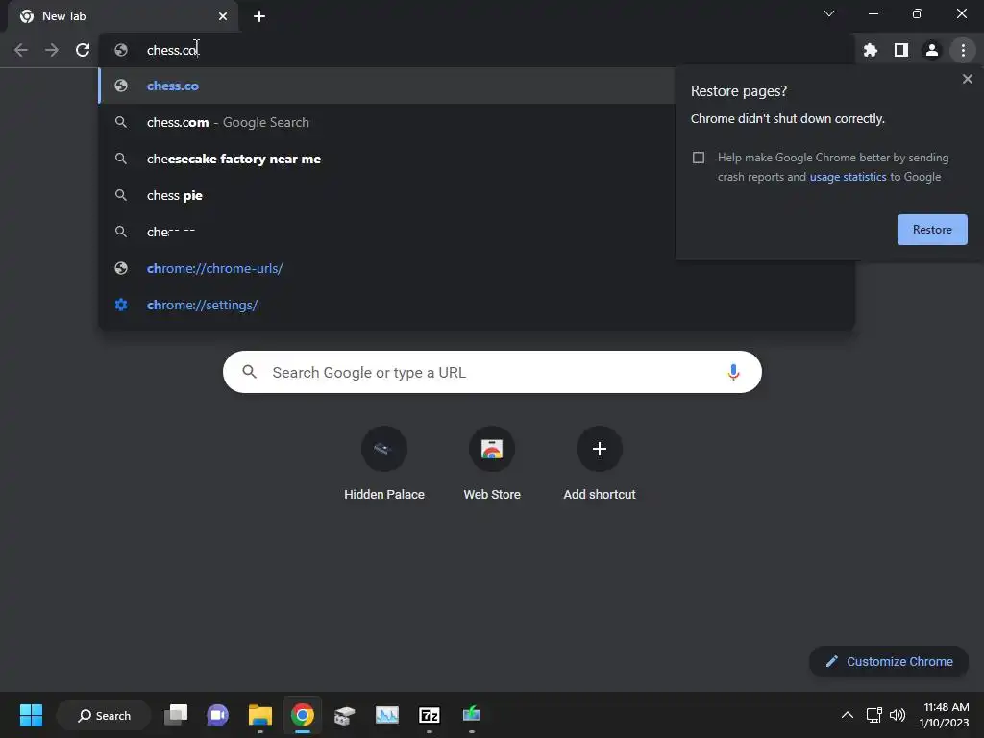
Task: Open the last pinned taskbar app after 7-Zip
Action: click(x=471, y=715)
